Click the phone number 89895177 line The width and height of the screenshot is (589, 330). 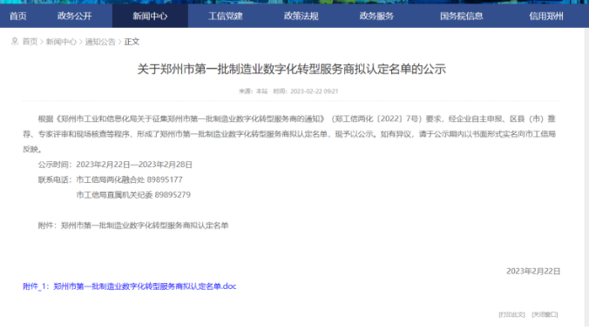point(111,180)
